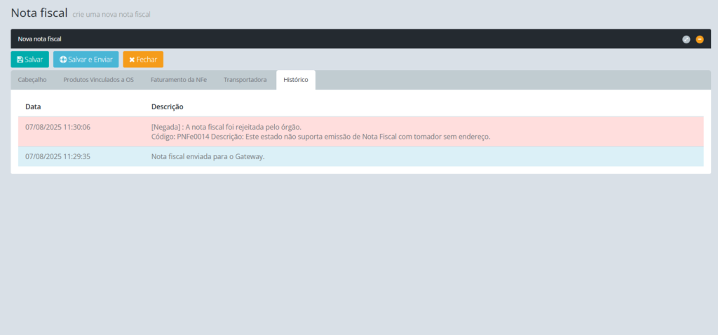This screenshot has height=335, width=718.
Task: Click the Gateway sent history entry
Action: click(x=208, y=156)
